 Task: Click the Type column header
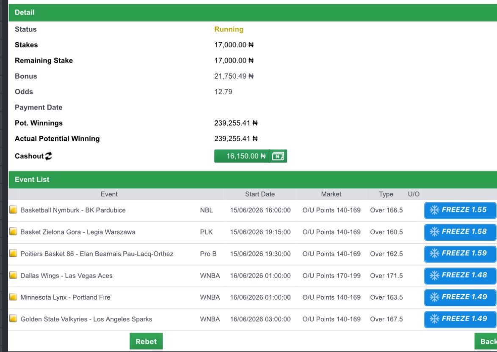point(386,194)
